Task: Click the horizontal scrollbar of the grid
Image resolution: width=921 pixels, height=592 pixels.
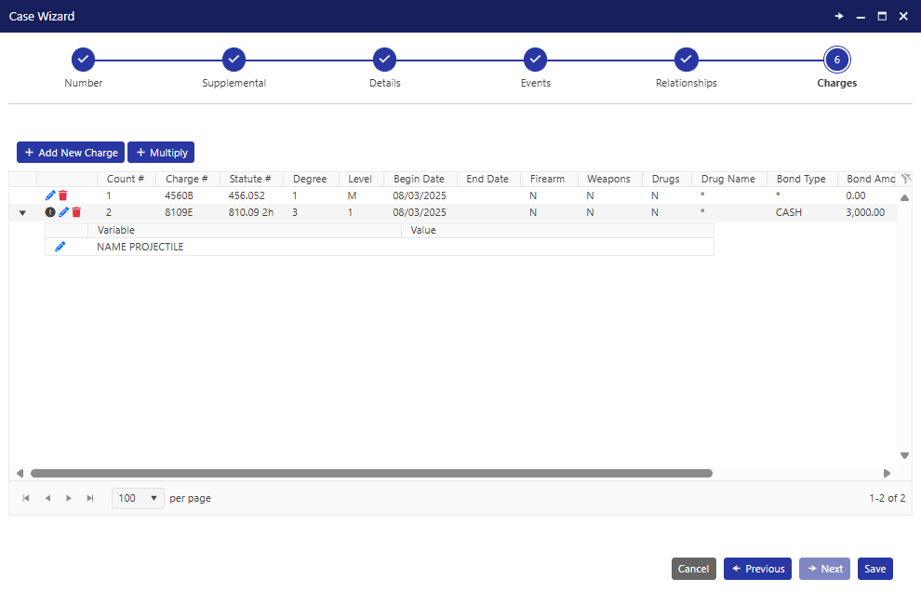Action: (372, 473)
